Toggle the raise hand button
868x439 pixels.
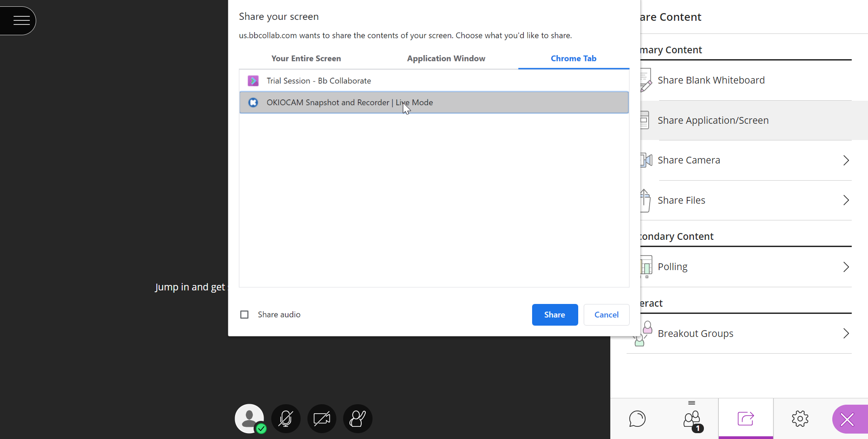358,419
